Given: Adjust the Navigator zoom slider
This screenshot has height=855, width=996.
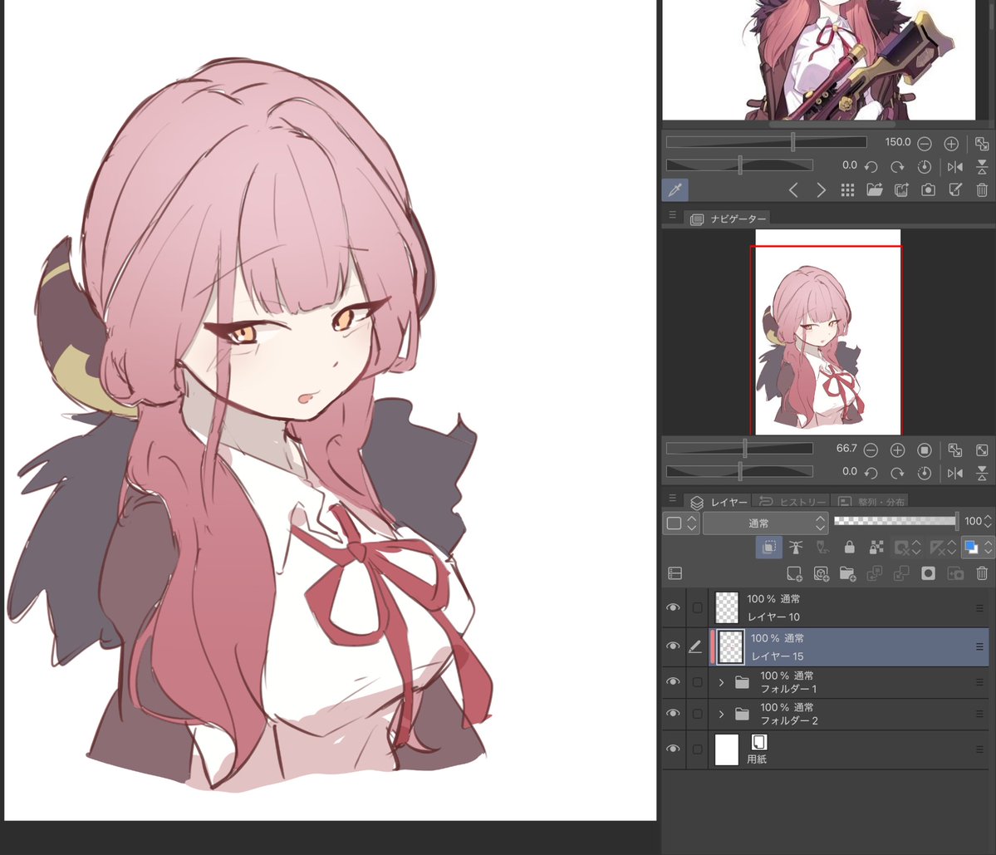Looking at the screenshot, I should click(739, 449).
